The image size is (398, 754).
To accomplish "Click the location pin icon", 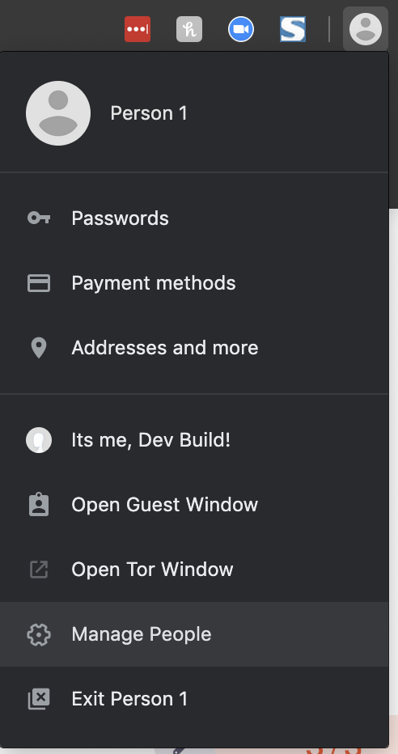I will [39, 348].
